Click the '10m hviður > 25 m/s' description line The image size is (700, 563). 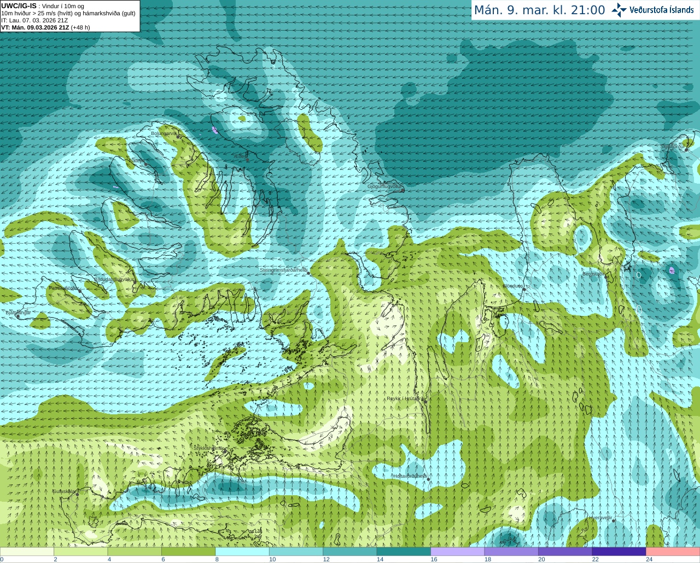coord(68,13)
